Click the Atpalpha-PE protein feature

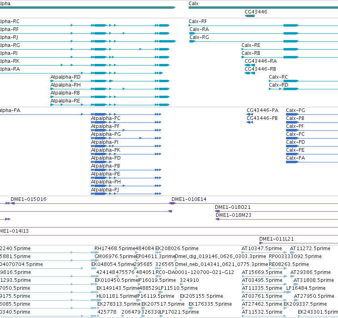click(126, 178)
